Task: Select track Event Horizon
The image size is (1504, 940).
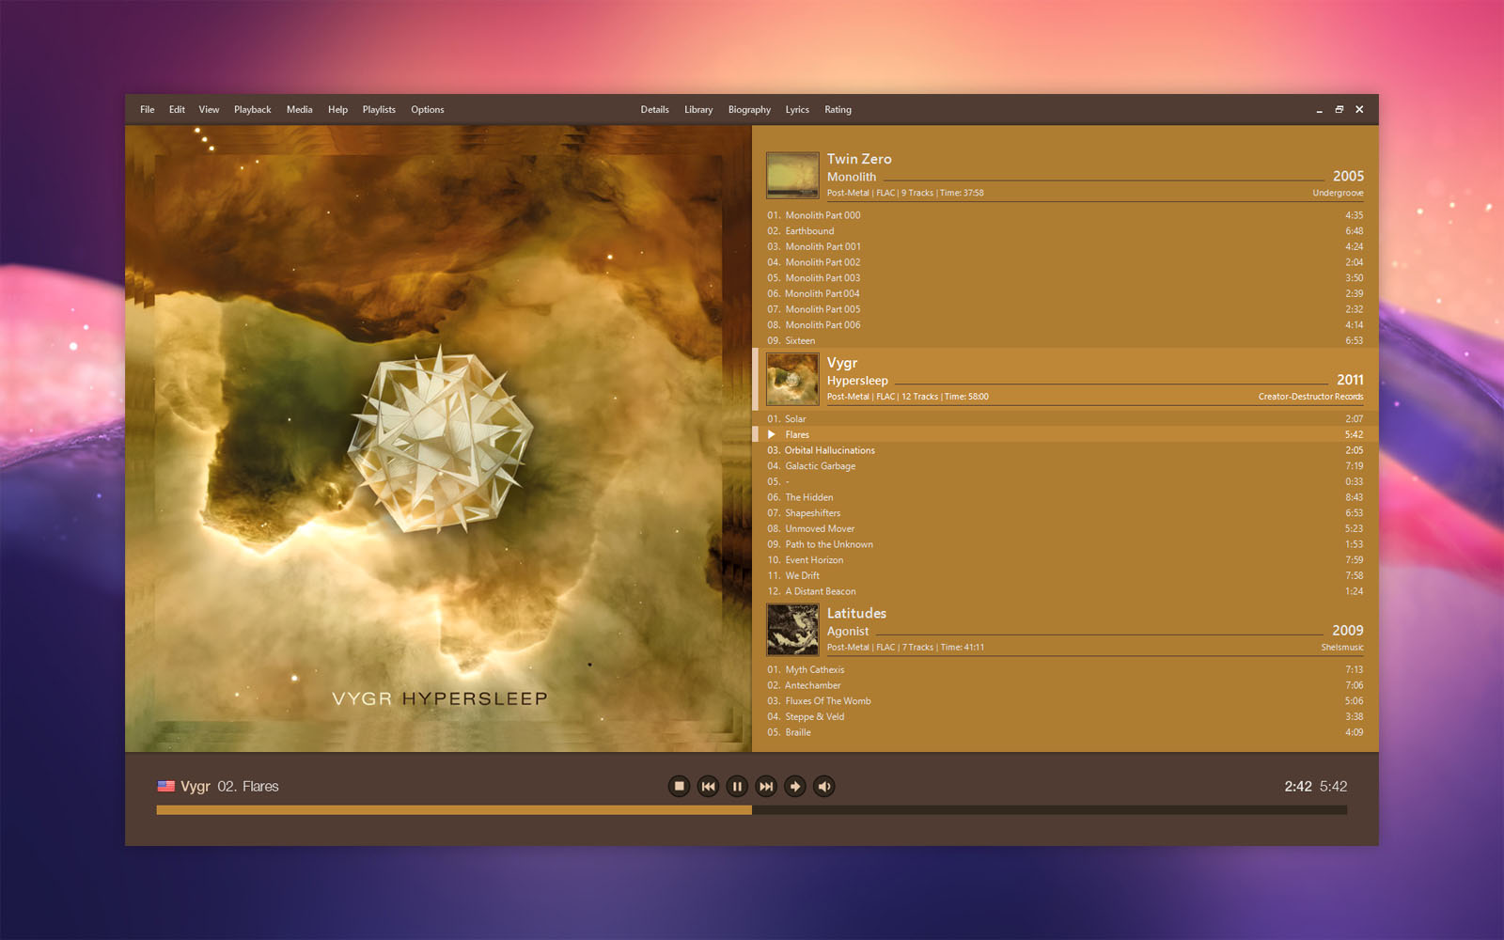Action: coord(1065,560)
